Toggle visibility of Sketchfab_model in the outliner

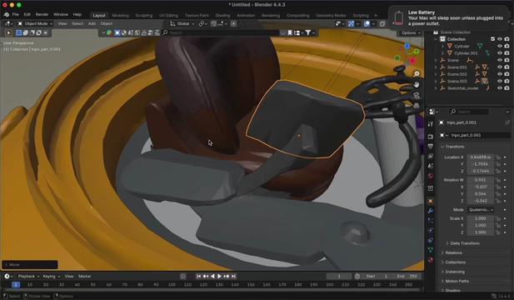point(500,88)
